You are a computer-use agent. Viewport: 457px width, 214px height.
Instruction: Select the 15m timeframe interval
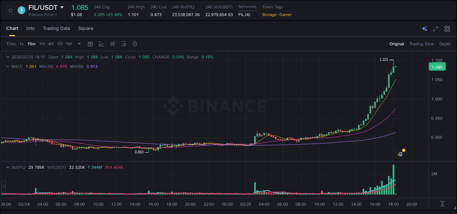(x=31, y=44)
